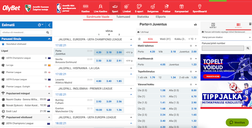Collapse the UEFA Champions League section

[x=131, y=40]
